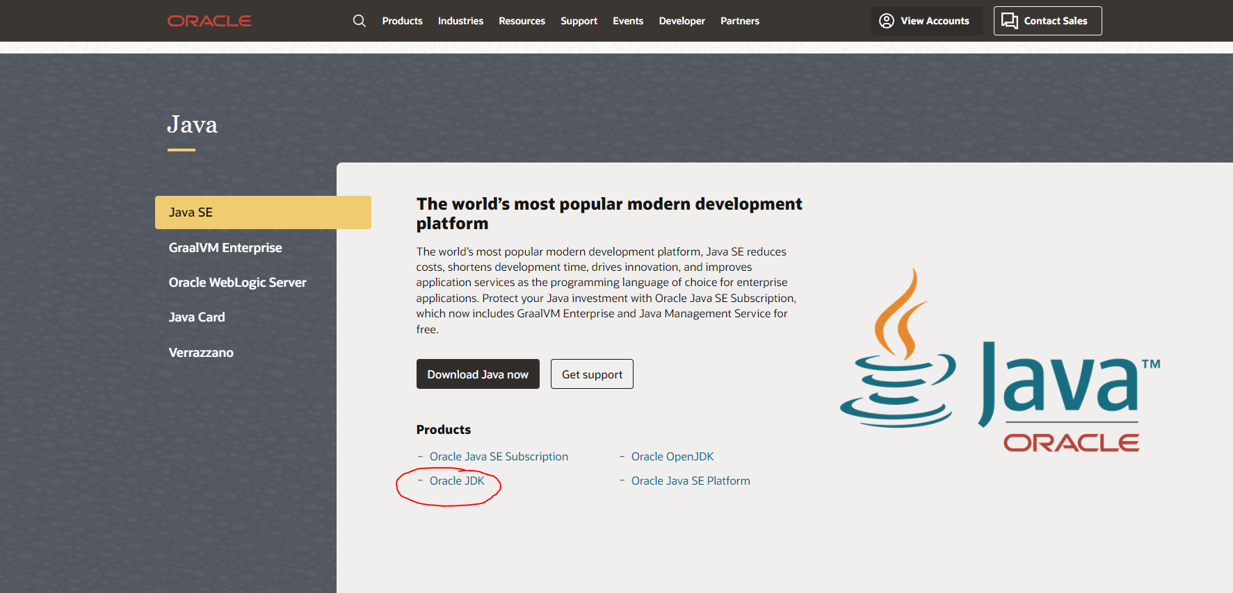Open the Oracle OpenJDK link
Screen dimensions: 1233x593
(x=672, y=456)
